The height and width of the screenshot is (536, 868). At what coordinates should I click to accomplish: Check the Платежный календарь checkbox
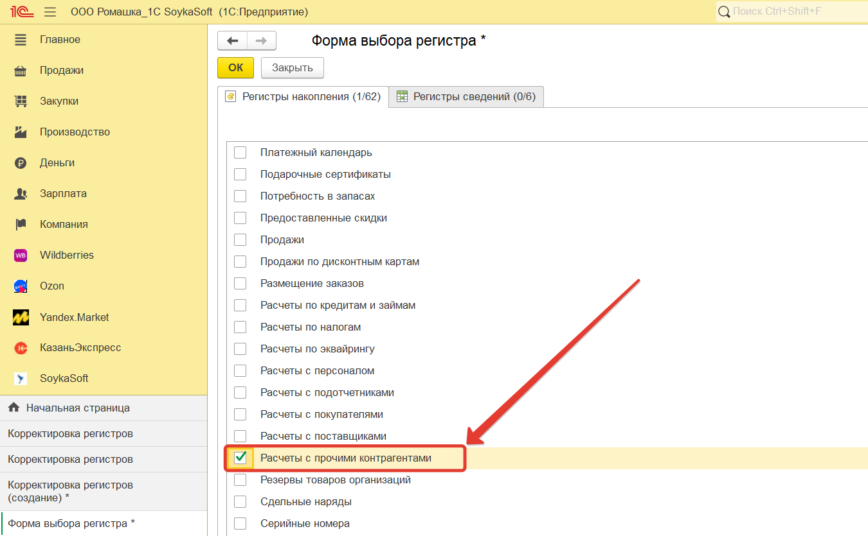click(240, 153)
